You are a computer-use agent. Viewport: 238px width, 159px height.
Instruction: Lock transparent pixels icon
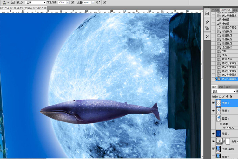[x=220, y=96]
